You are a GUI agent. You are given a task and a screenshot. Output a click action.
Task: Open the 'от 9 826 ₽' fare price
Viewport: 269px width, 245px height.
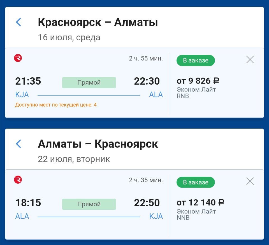pyautogui.click(x=198, y=81)
